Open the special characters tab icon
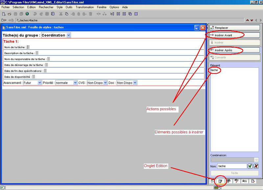263x190 pixels. (x=245, y=181)
